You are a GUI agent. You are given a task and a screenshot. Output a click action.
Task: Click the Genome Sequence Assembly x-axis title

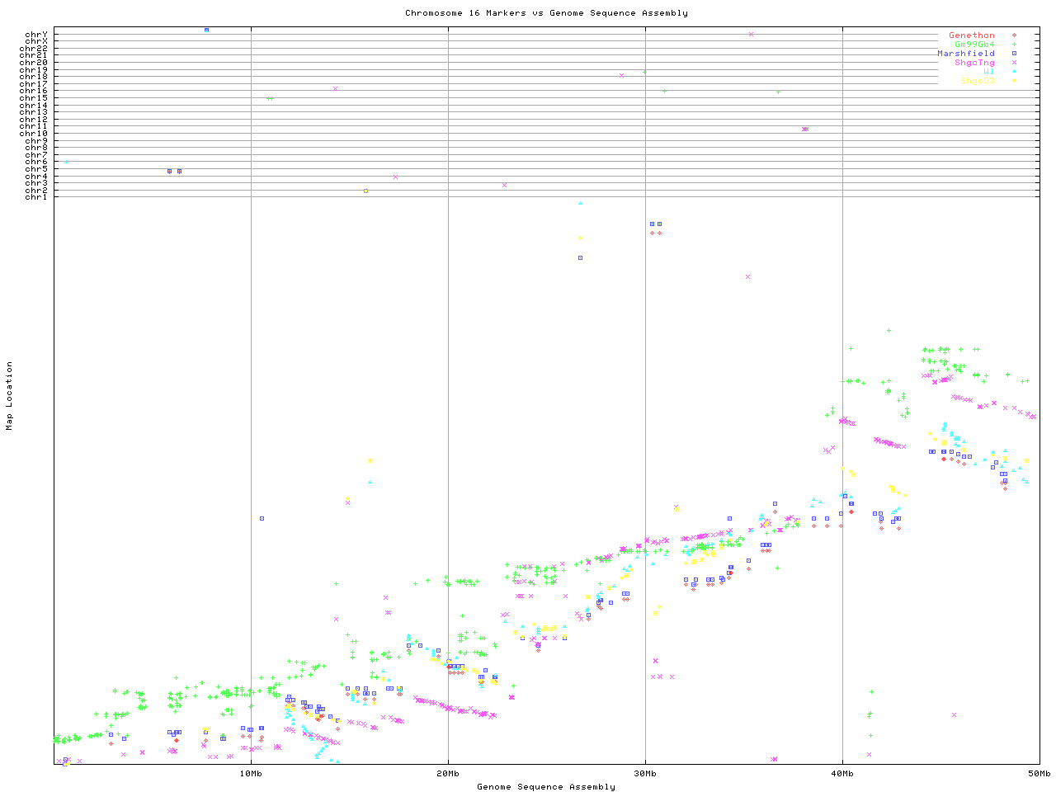tap(546, 786)
